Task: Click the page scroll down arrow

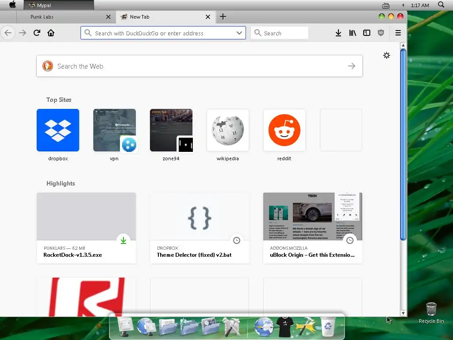Action: tap(403, 313)
